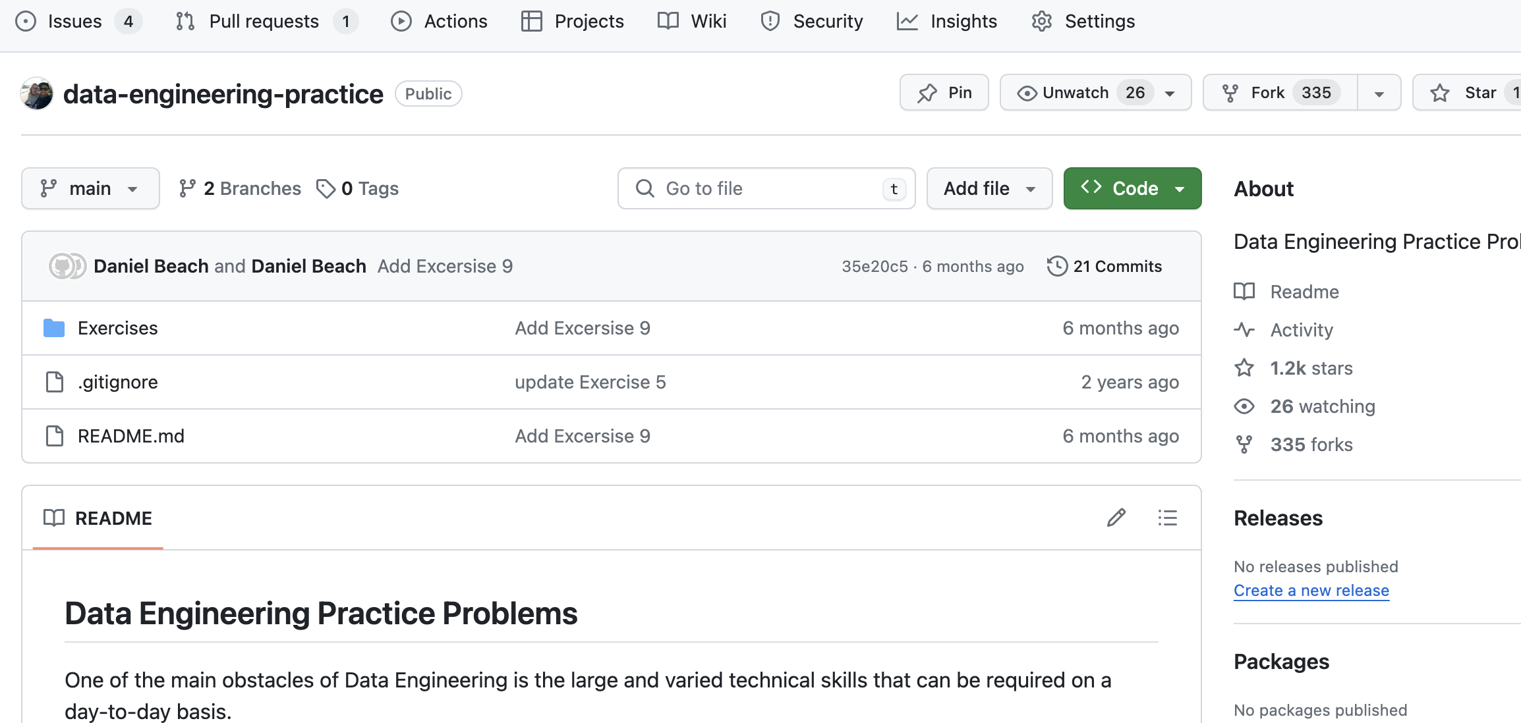Click the Actions play icon
The width and height of the screenshot is (1521, 723).
(x=401, y=20)
